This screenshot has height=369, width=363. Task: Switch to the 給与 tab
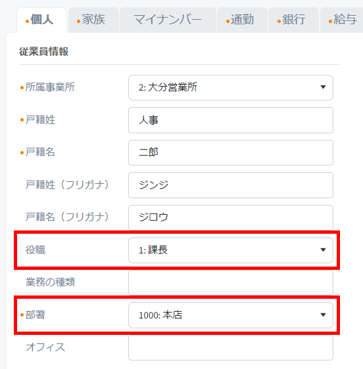point(341,20)
